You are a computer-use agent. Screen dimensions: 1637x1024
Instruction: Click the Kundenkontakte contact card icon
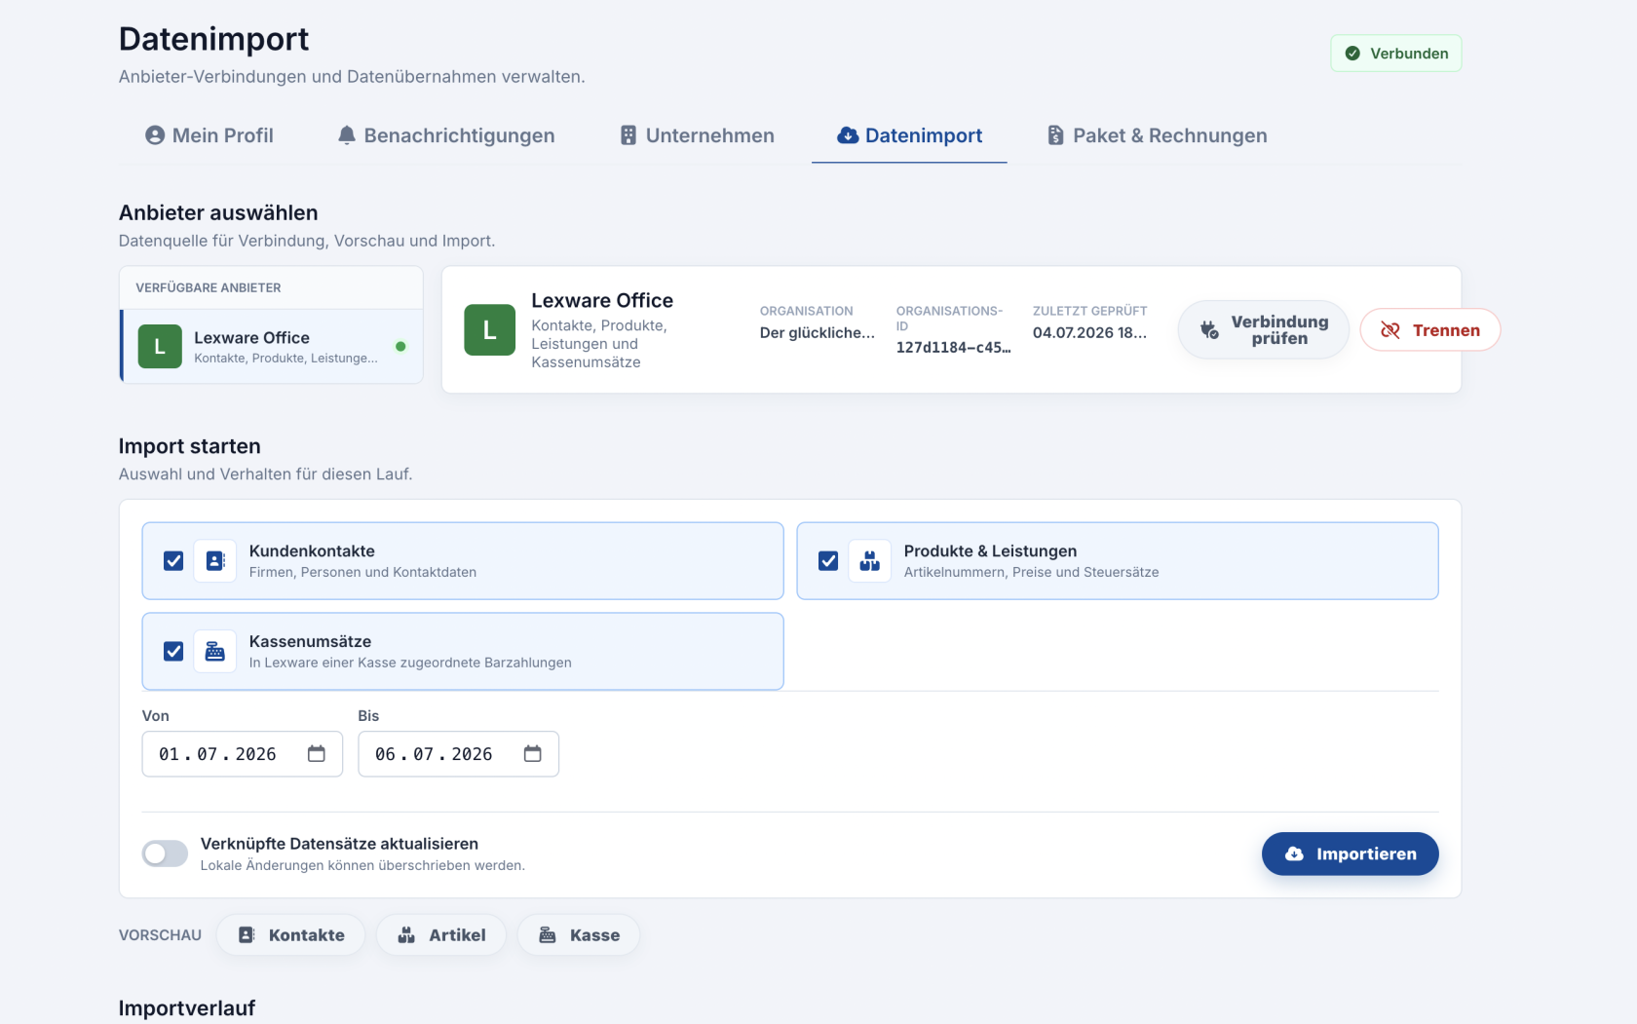coord(215,561)
